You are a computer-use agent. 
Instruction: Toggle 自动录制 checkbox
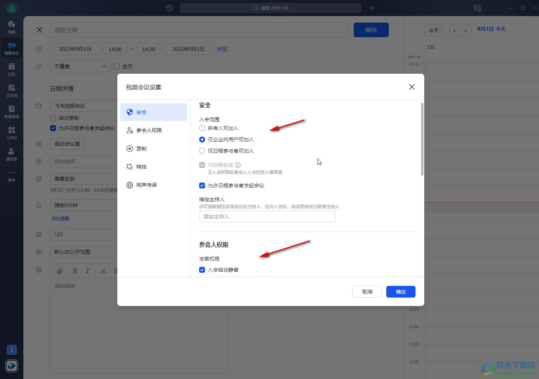tap(53, 118)
